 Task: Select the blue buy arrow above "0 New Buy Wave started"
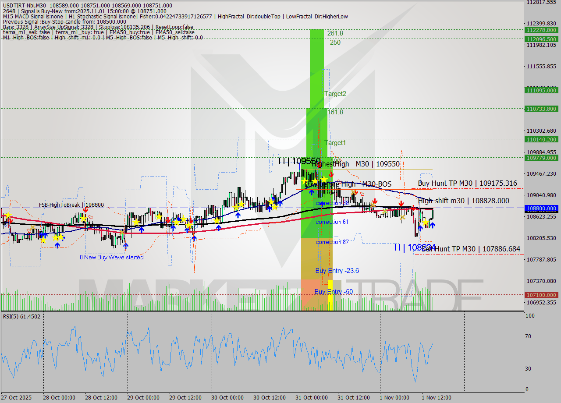(127, 245)
